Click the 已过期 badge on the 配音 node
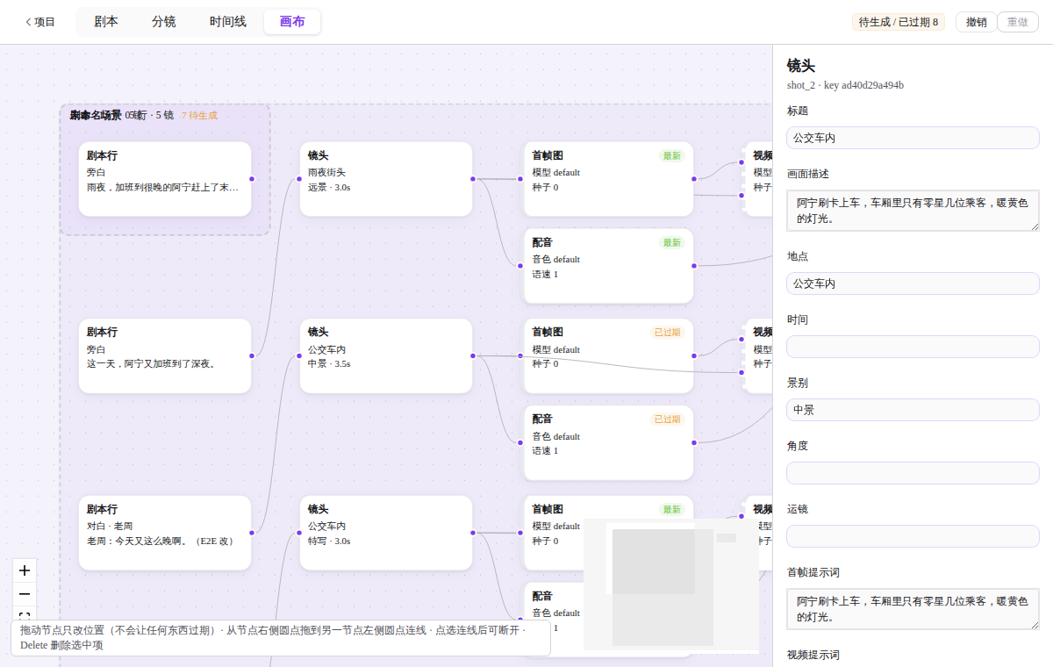Screen dimensions: 1053x667 pos(667,420)
